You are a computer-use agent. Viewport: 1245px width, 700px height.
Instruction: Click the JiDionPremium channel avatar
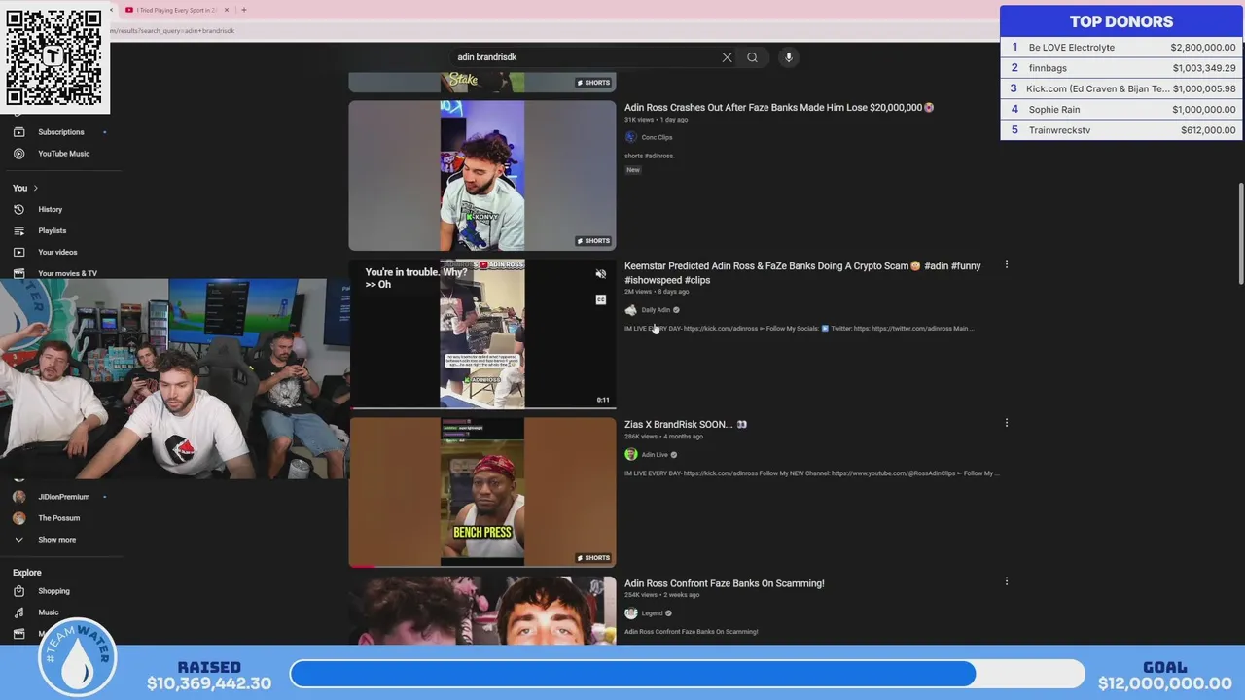point(18,497)
